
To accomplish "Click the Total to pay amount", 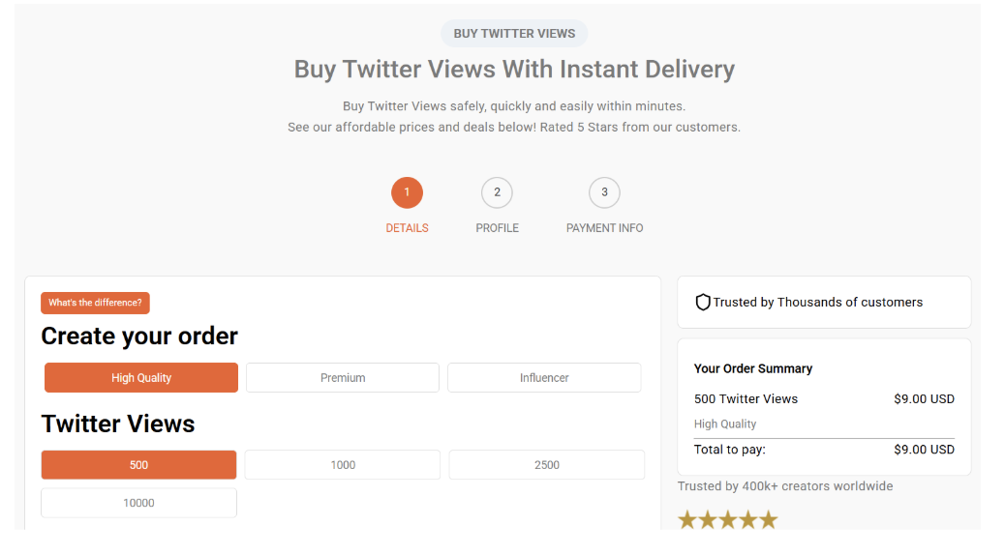I will pyautogui.click(x=924, y=450).
